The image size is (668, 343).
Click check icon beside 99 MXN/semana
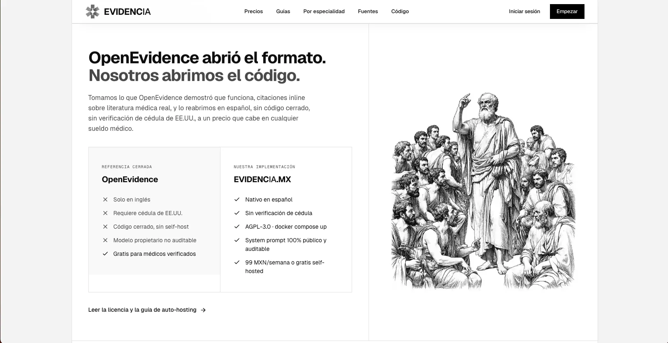(237, 262)
